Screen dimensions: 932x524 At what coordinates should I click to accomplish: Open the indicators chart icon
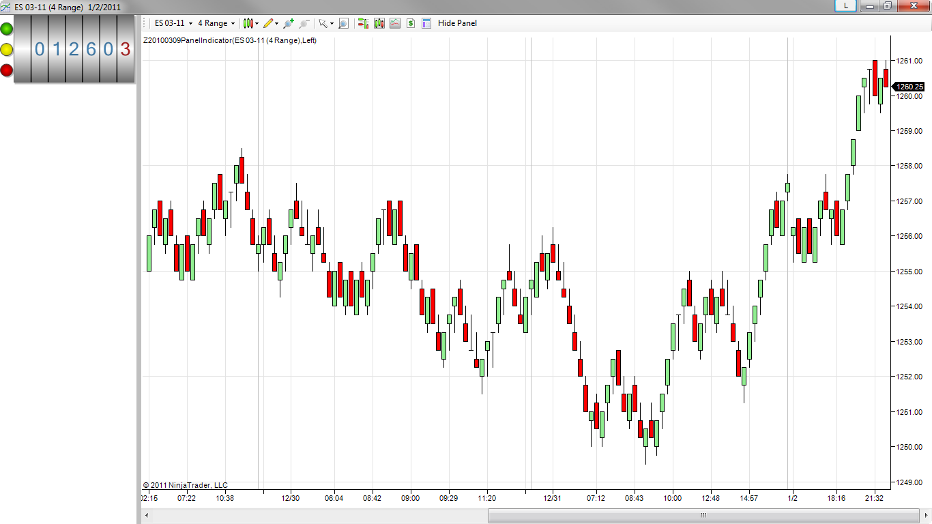[x=395, y=23]
